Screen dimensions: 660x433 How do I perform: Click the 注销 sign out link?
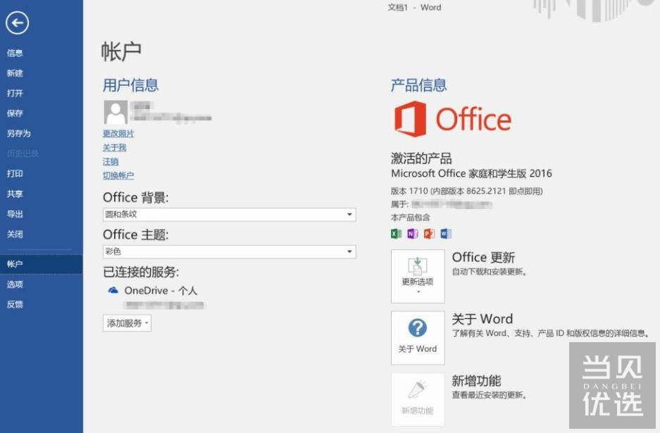pos(111,161)
